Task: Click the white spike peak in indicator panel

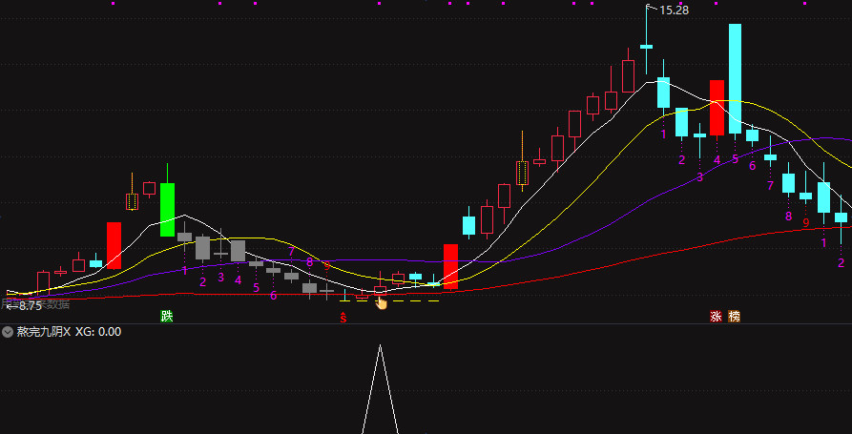Action: pos(381,346)
